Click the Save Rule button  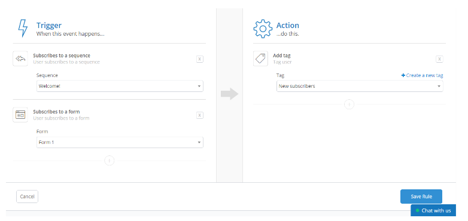click(x=421, y=197)
